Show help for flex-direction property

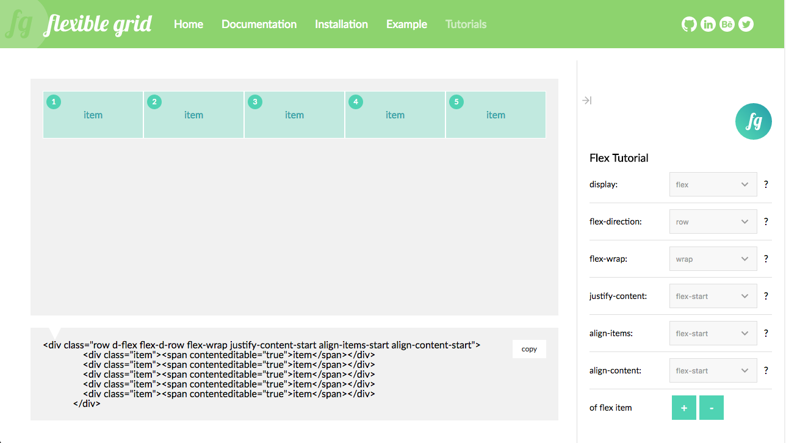point(766,221)
